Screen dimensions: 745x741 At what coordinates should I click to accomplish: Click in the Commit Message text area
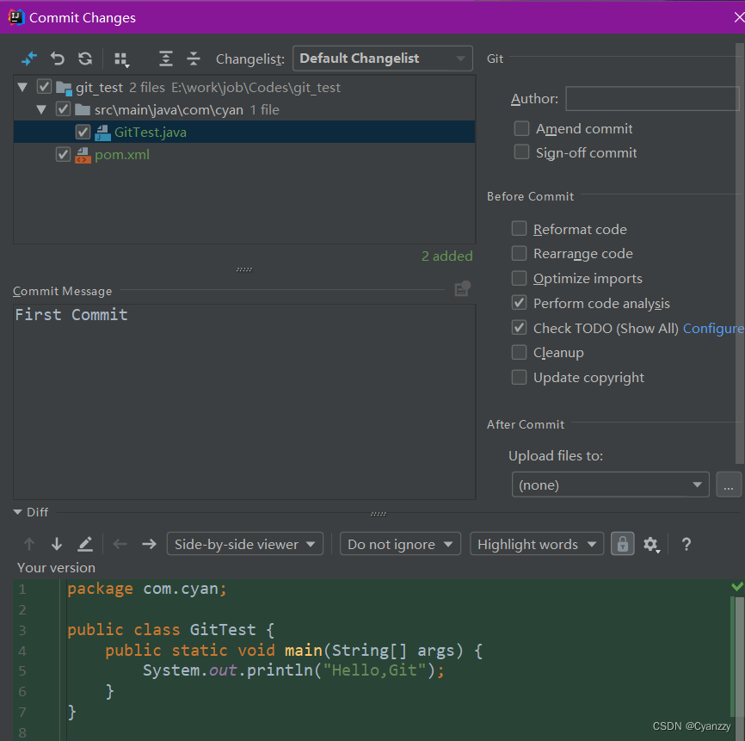pyautogui.click(x=244, y=402)
